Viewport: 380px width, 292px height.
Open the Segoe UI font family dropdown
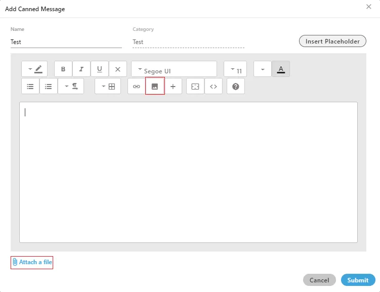click(174, 69)
